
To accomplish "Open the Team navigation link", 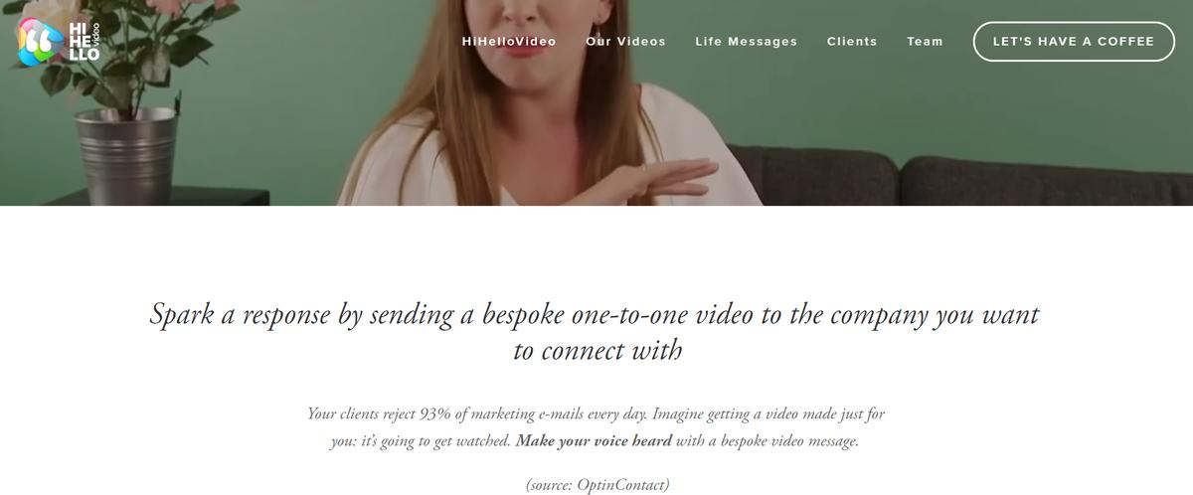I will point(926,42).
